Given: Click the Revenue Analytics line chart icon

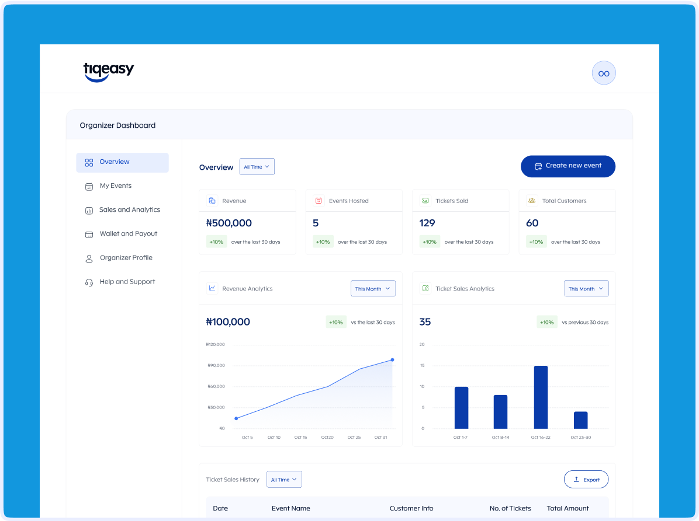Looking at the screenshot, I should point(212,288).
